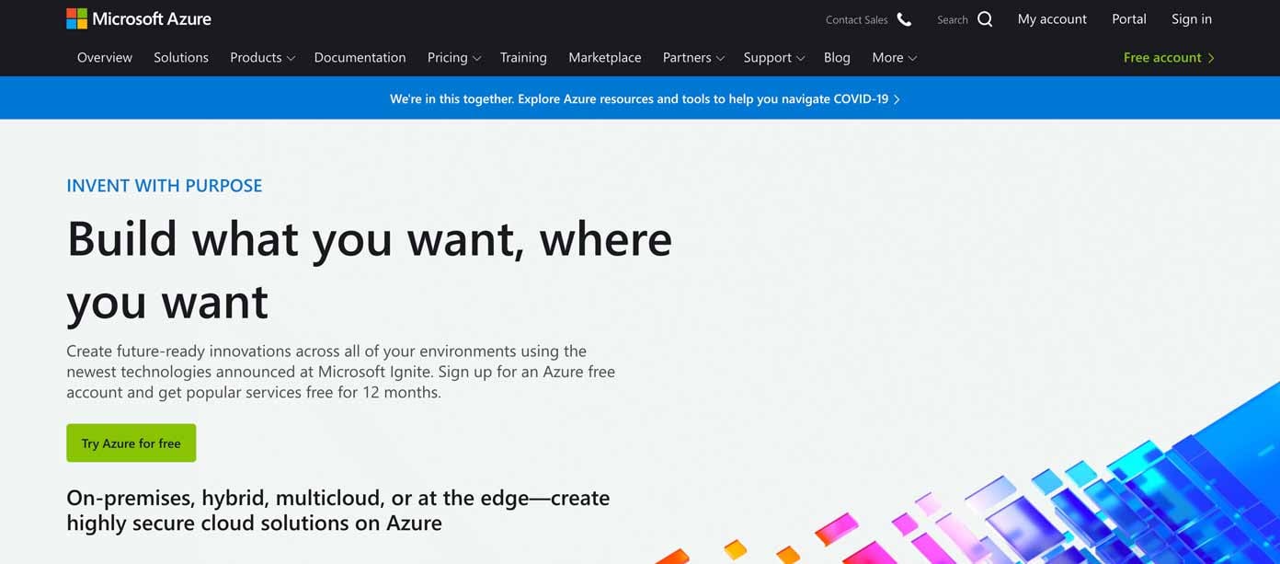
Task: Click the Microsoft Azure logo
Action: [x=138, y=17]
